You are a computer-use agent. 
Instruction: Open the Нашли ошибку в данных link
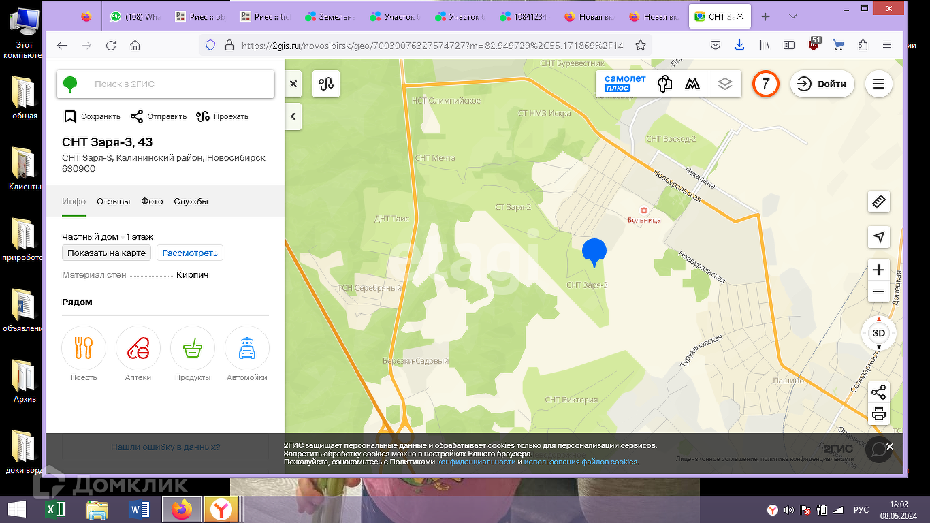[165, 447]
